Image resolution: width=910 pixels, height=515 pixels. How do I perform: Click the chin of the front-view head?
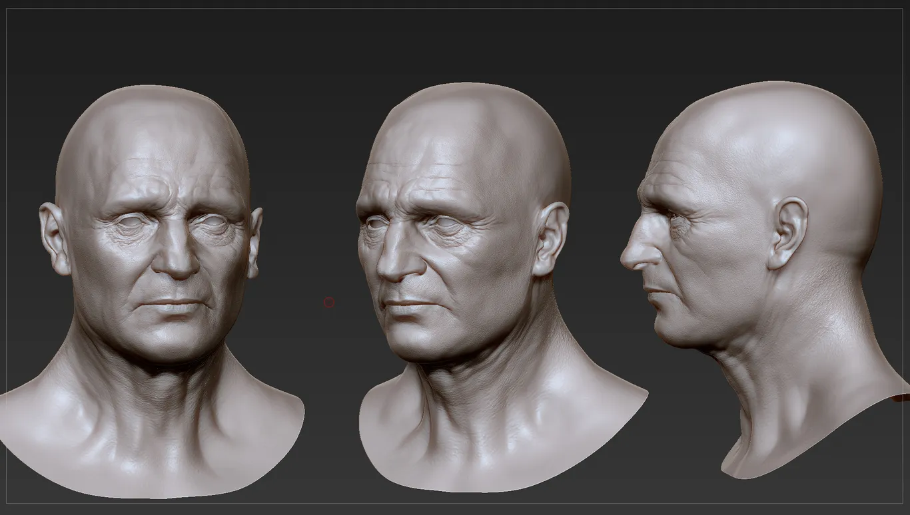tap(175, 343)
